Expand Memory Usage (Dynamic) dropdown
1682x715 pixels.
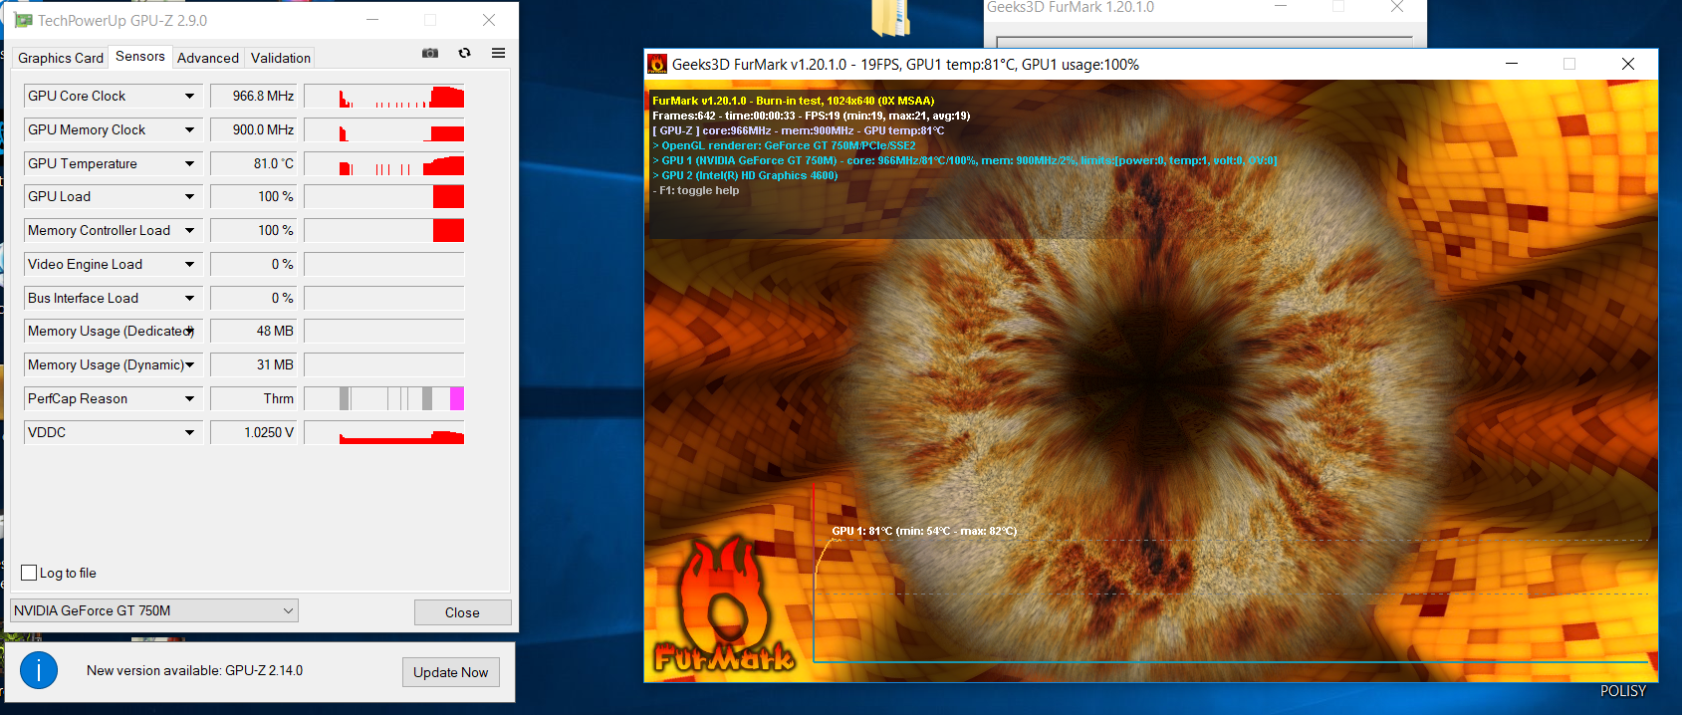189,364
